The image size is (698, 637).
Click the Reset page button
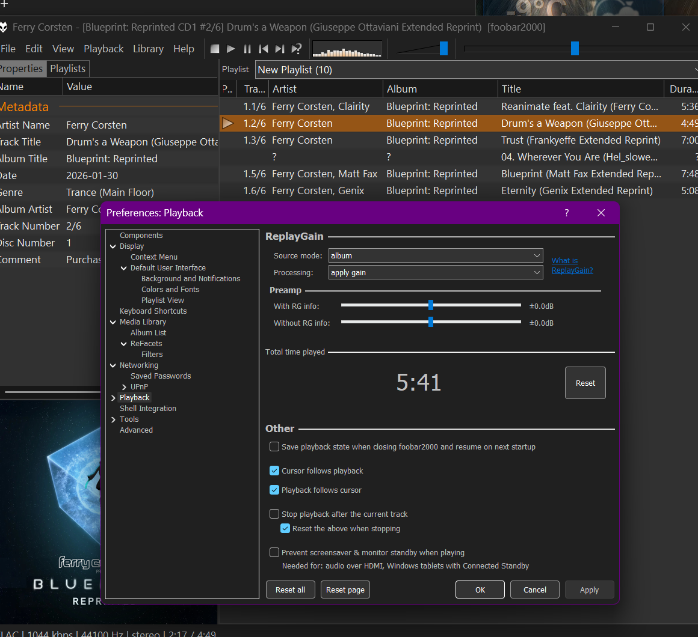[345, 590]
